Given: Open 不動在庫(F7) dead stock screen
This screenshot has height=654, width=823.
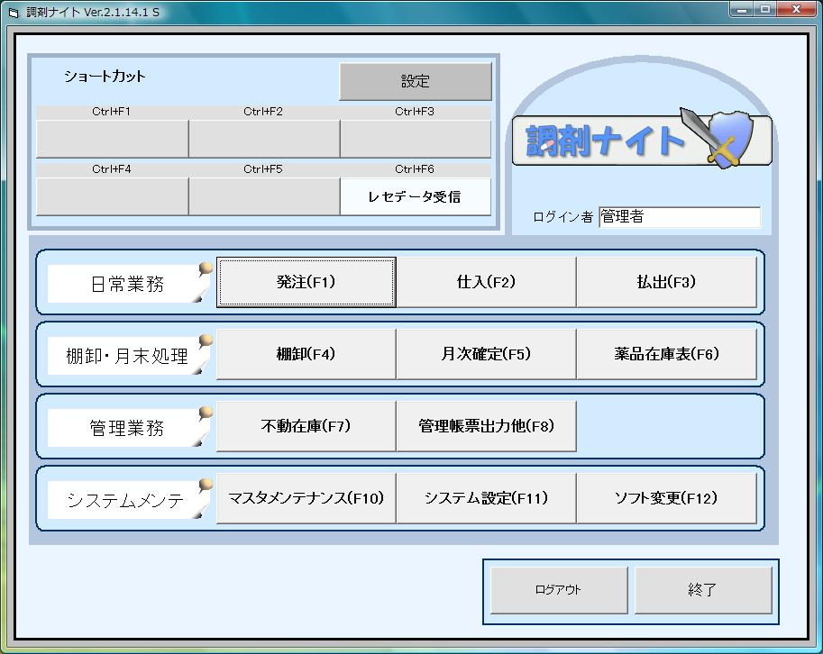Looking at the screenshot, I should (306, 426).
